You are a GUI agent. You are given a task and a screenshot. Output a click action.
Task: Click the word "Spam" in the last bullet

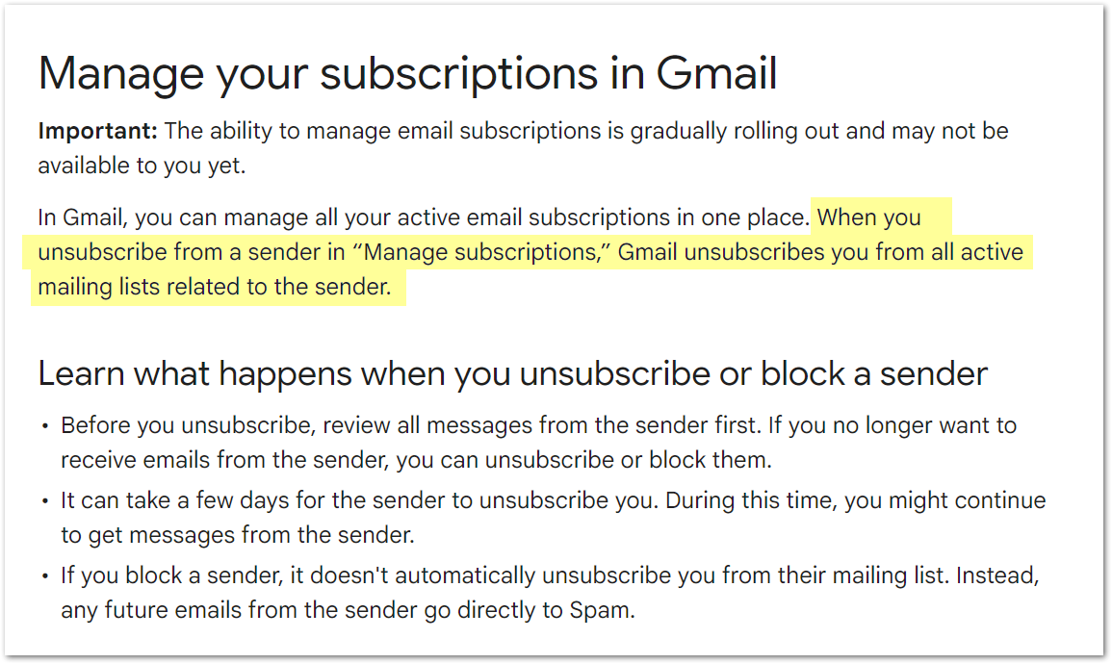602,610
